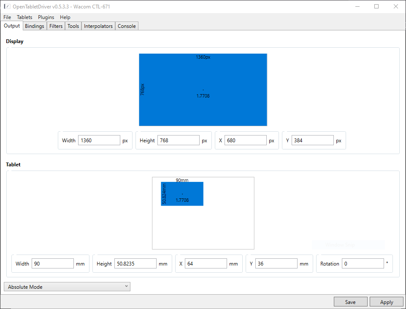The width and height of the screenshot is (406, 309).
Task: Click the Tablet Rotation input field
Action: [x=363, y=264]
